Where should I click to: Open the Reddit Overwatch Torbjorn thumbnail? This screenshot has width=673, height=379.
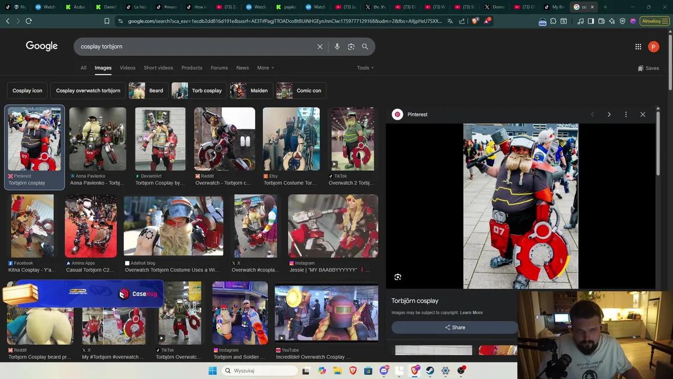coord(225,139)
